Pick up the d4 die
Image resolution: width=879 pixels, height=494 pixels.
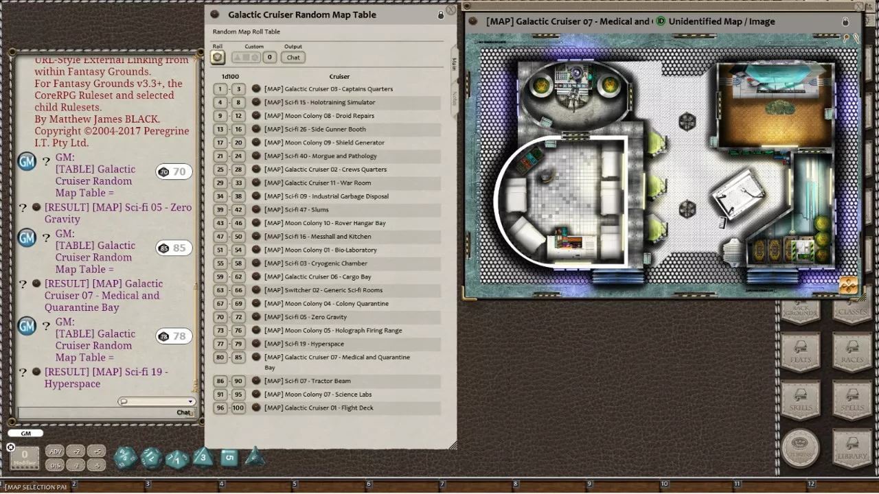(255, 456)
